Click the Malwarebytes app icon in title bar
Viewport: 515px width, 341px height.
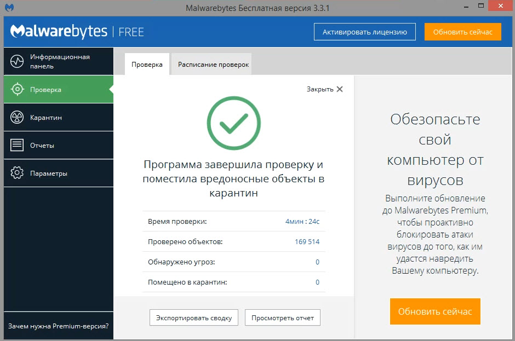tap(9, 7)
